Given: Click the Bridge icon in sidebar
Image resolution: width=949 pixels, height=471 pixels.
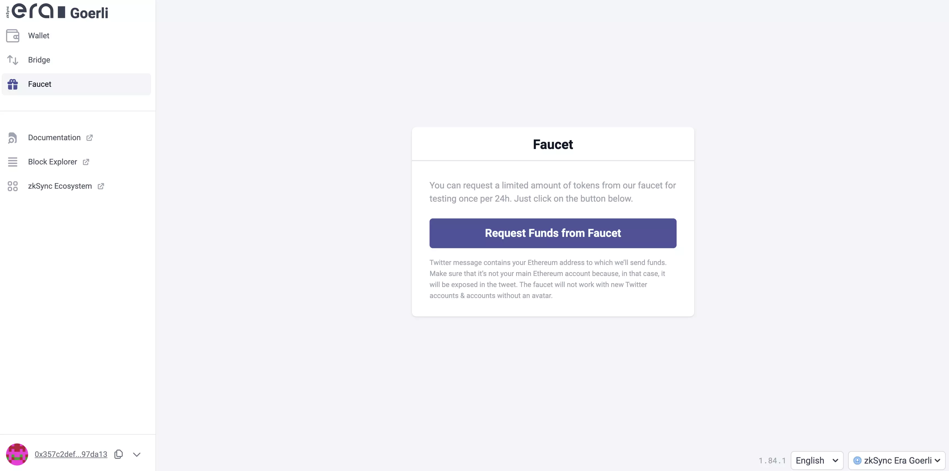Looking at the screenshot, I should tap(13, 60).
